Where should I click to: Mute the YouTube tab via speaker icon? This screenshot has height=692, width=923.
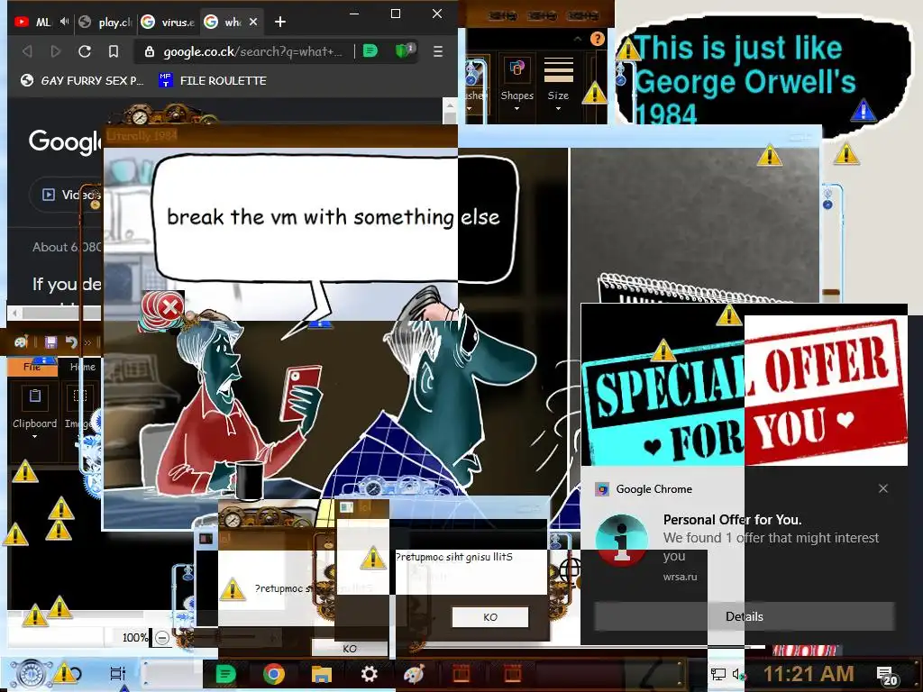64,22
